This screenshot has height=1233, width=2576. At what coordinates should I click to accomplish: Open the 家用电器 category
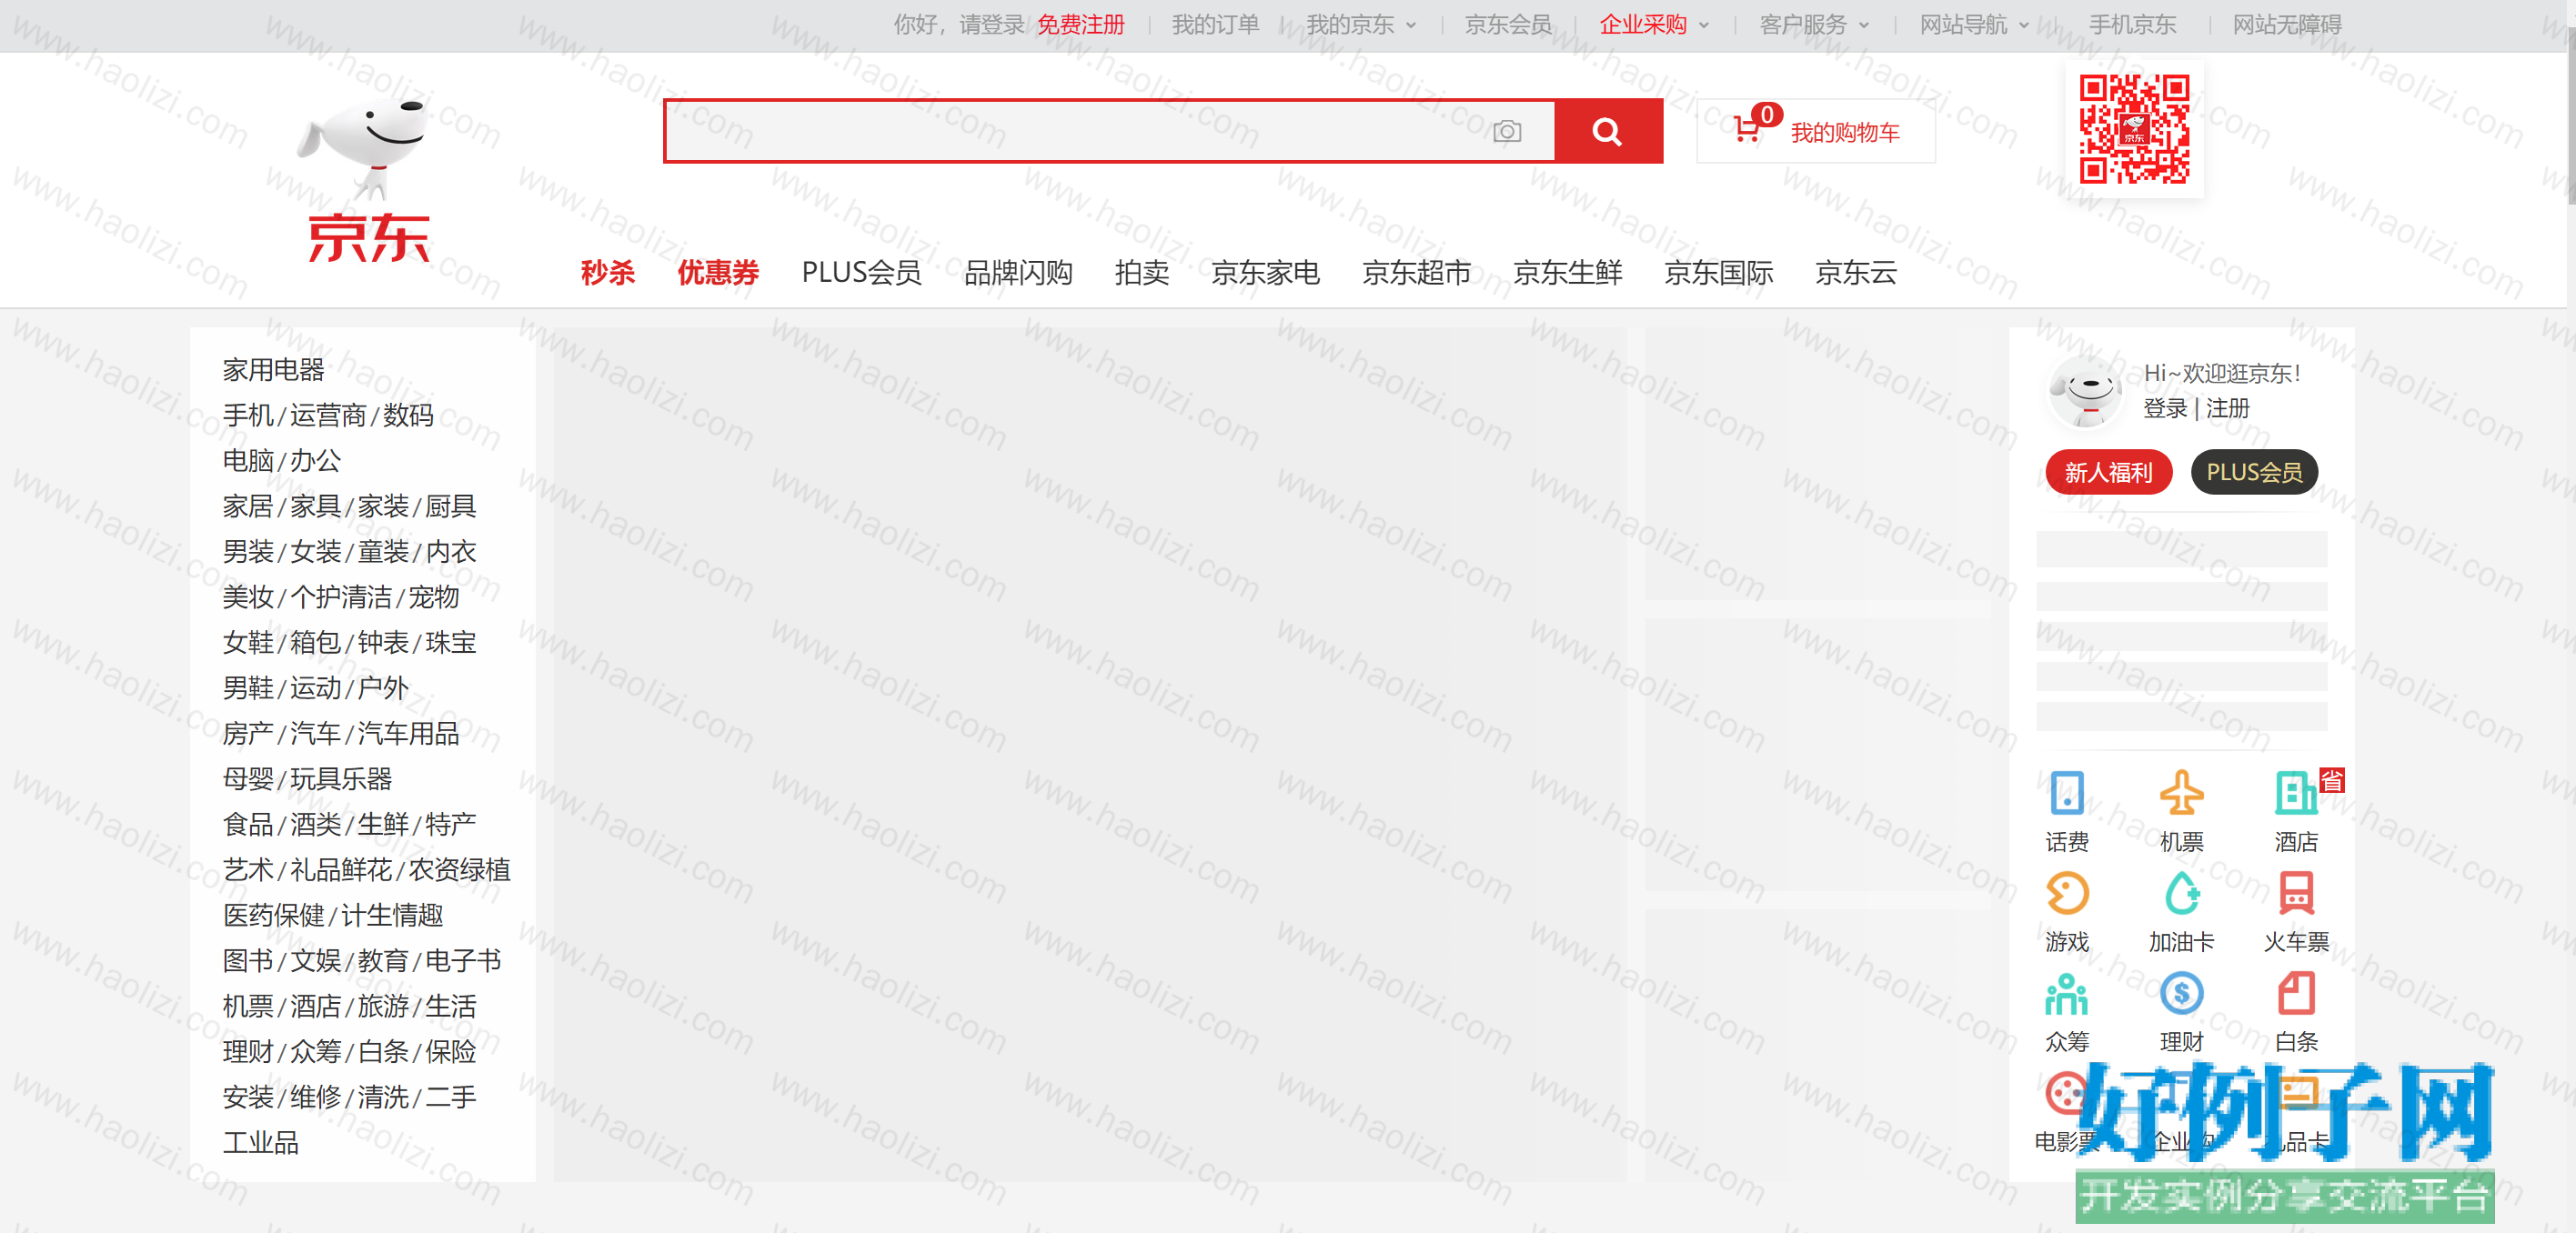(x=273, y=370)
